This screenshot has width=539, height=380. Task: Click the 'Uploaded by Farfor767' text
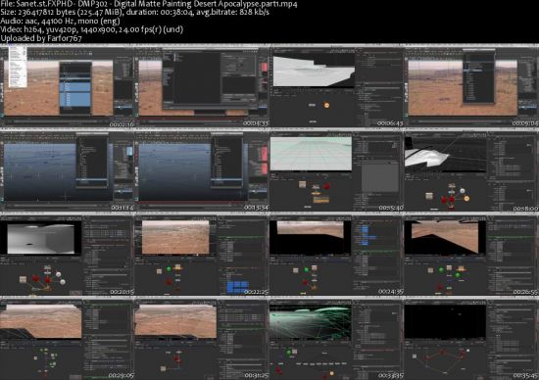pos(41,38)
